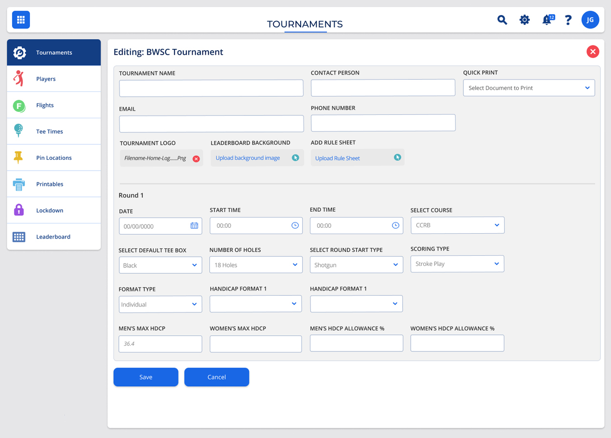This screenshot has height=438, width=611.
Task: Open the apps grid menu icon
Action: click(x=21, y=20)
